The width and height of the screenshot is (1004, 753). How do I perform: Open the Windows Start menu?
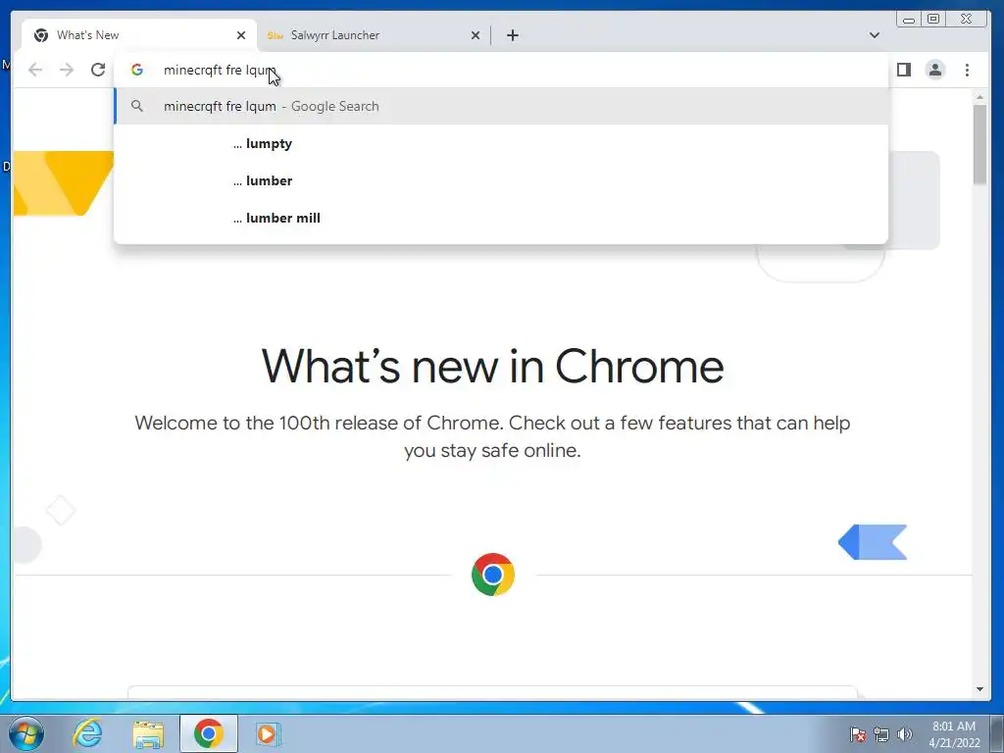(26, 733)
